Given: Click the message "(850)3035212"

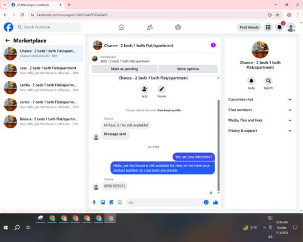Looking at the screenshot, I should (115, 186).
